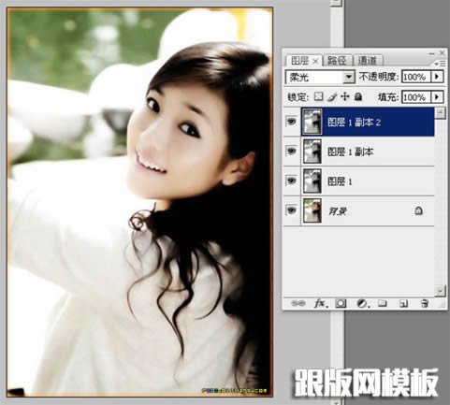Screen dimensions: 450x405
Task: Hide the 图层 1 副本 2 layer
Action: pyautogui.click(x=291, y=122)
